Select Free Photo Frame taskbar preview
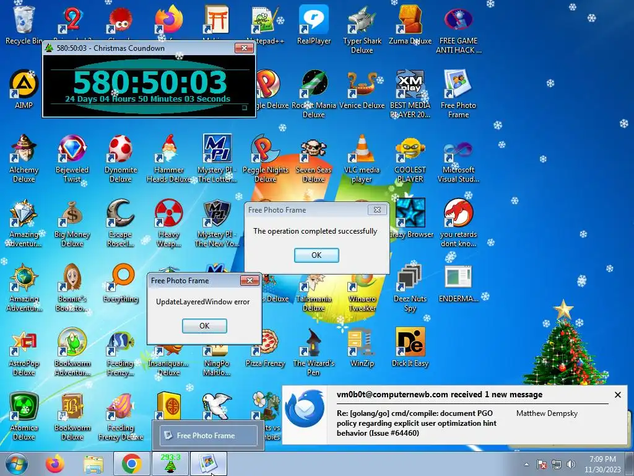Screen dimensions: 634x476 coord(208,436)
